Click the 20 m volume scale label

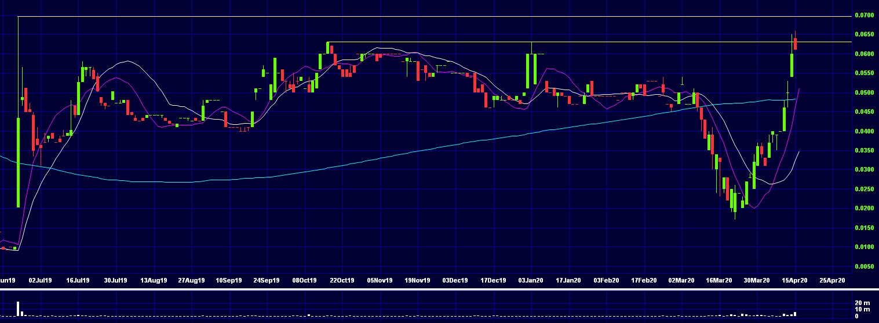(x=863, y=303)
